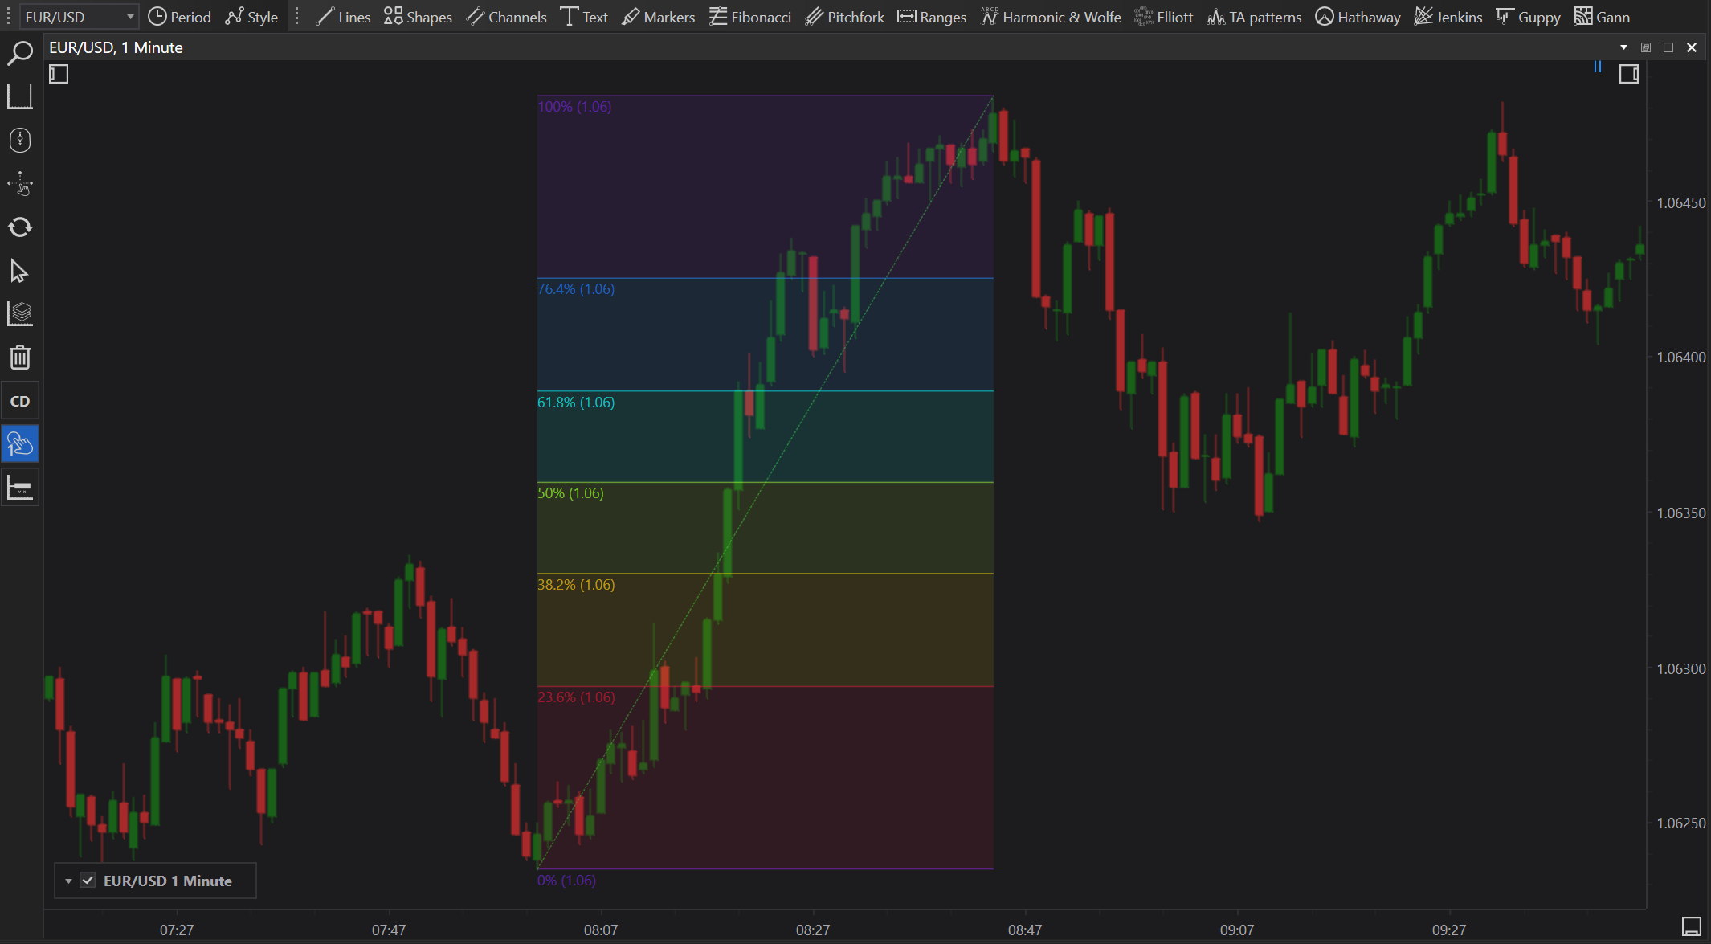
Task: Click the refresh chart circular arrows icon
Action: pyautogui.click(x=19, y=227)
